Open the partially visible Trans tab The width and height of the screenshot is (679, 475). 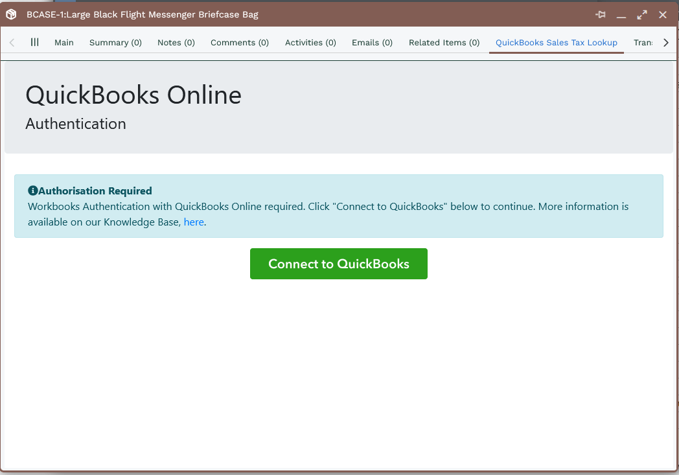click(643, 43)
